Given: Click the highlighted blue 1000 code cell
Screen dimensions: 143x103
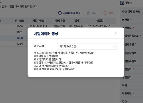Looking at the screenshot, I should point(19,38).
